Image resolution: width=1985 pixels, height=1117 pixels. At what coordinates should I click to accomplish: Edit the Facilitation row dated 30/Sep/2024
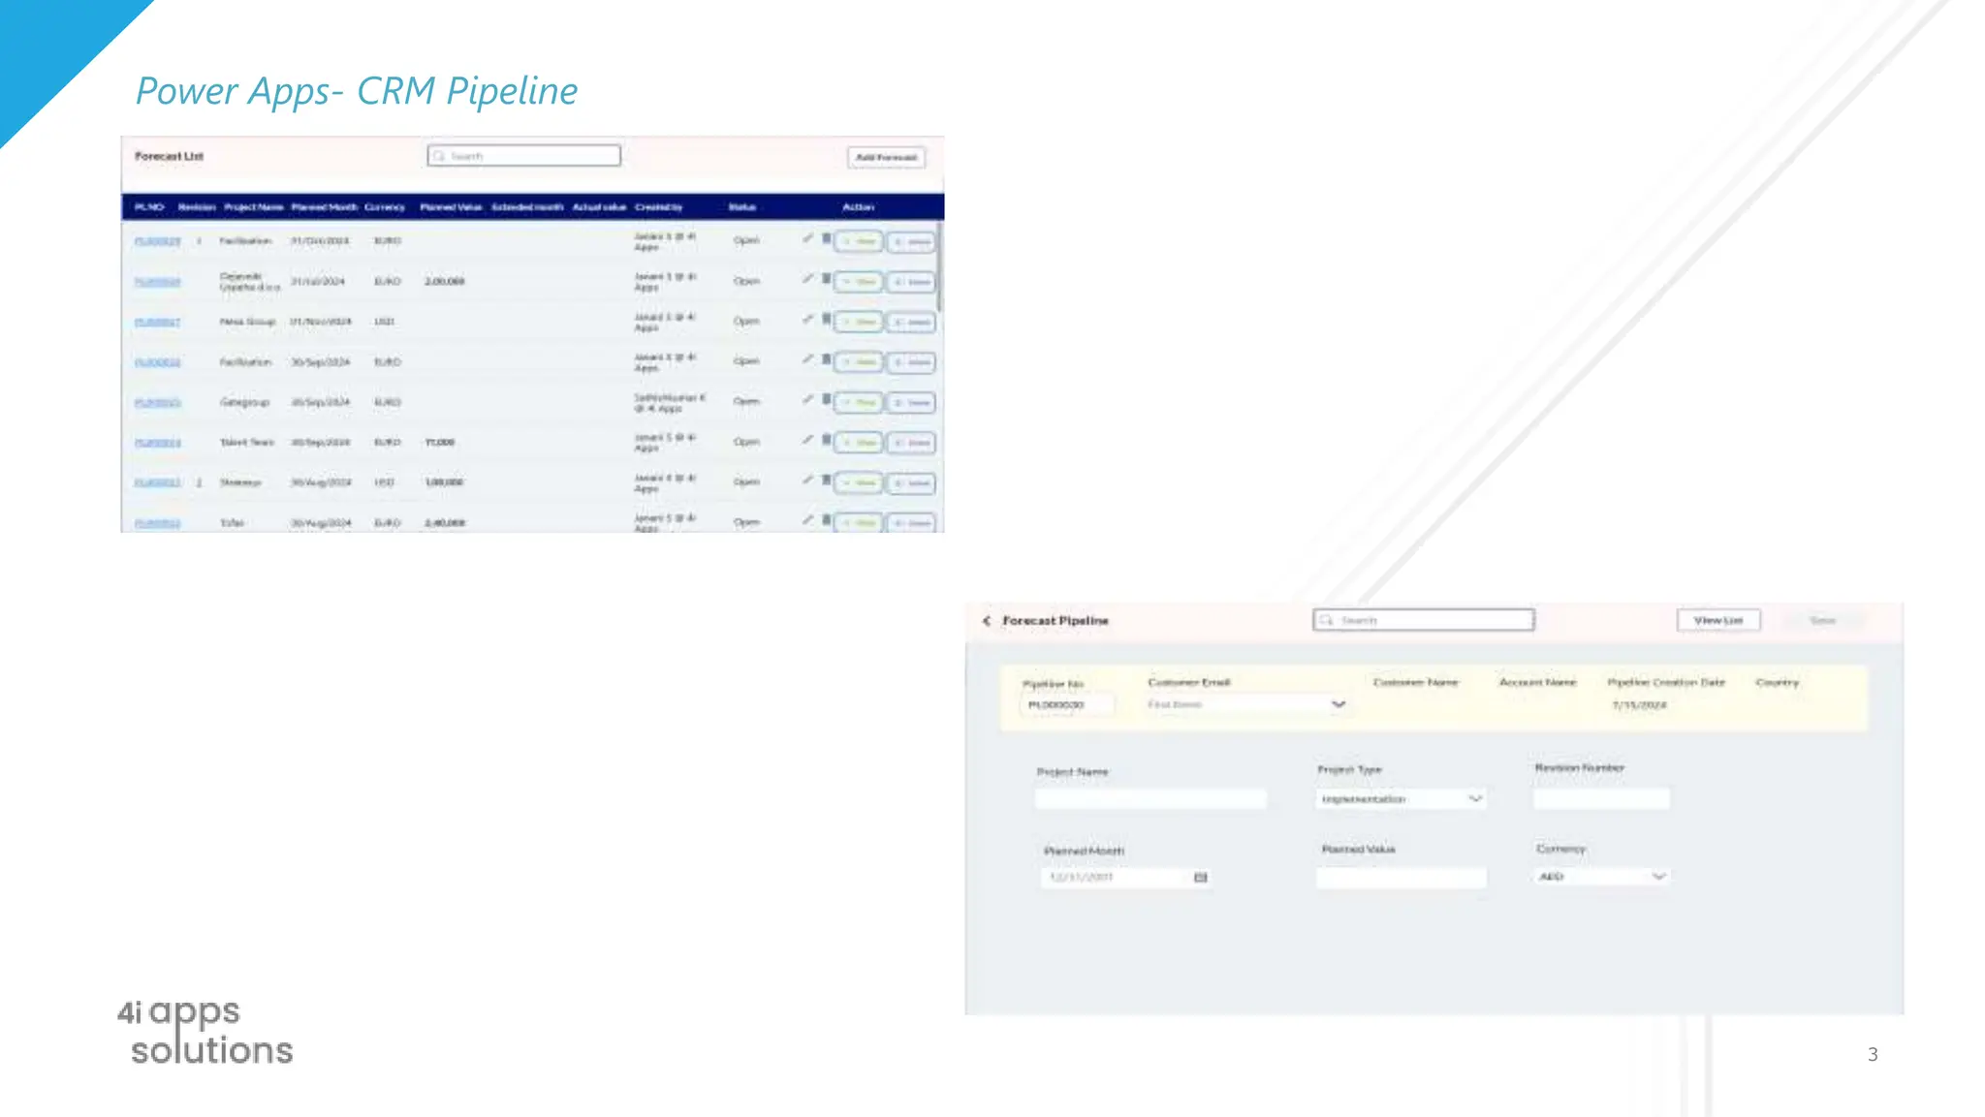click(807, 359)
